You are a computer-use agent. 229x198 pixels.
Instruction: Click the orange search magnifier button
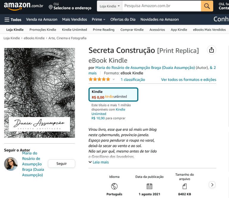pos(207,6)
